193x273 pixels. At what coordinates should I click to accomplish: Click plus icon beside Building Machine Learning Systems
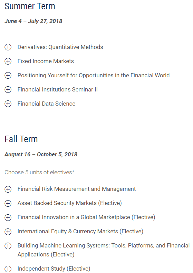point(8,246)
